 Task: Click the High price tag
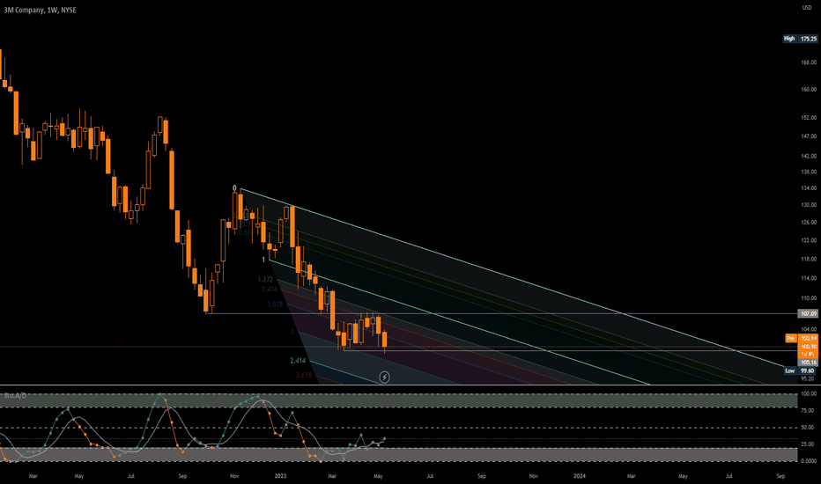pyautogui.click(x=789, y=39)
